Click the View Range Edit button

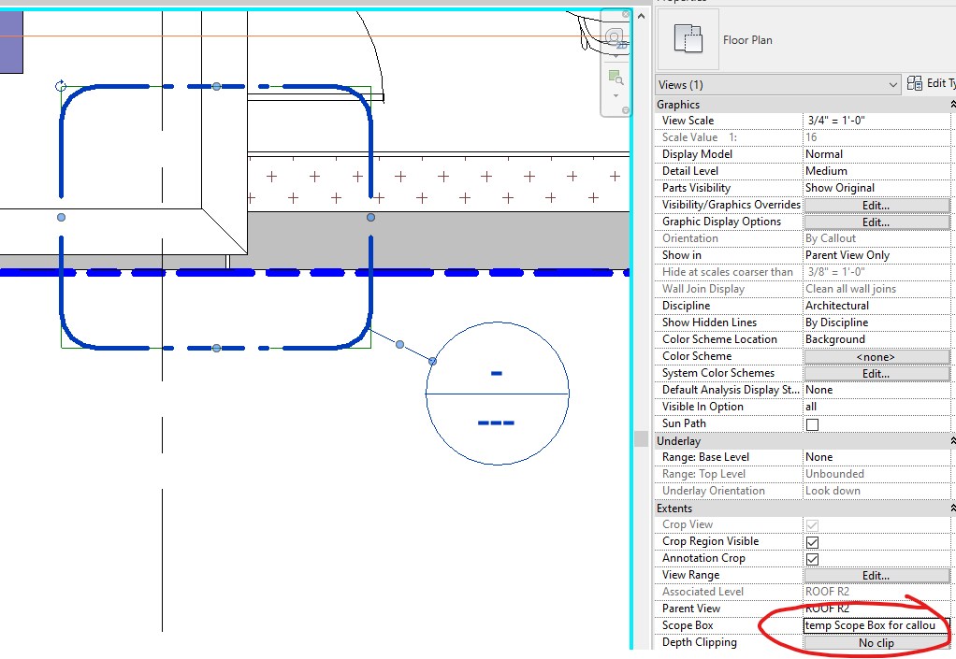pyautogui.click(x=876, y=575)
